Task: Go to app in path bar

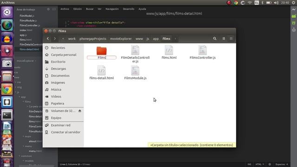Action: coord(156,39)
